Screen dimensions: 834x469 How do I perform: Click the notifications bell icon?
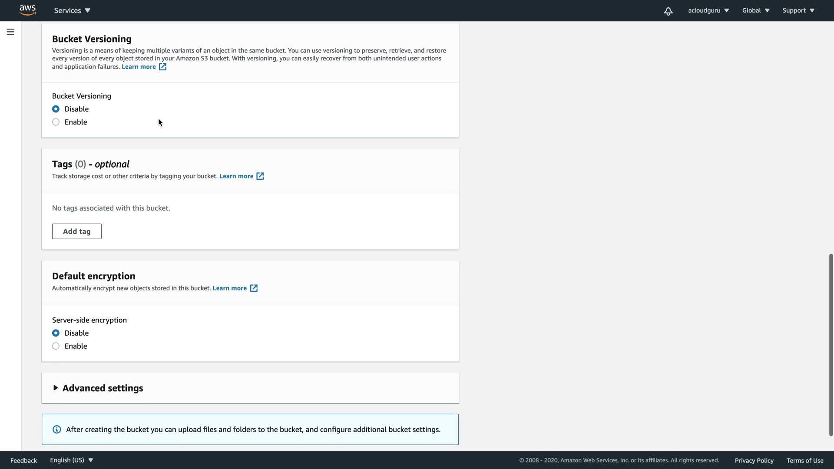tap(668, 11)
